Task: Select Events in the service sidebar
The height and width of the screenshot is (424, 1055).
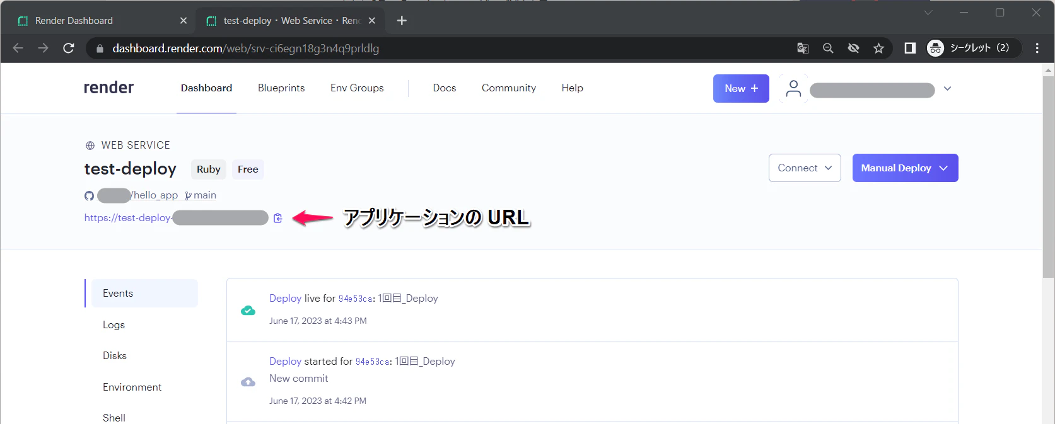Action: point(144,294)
